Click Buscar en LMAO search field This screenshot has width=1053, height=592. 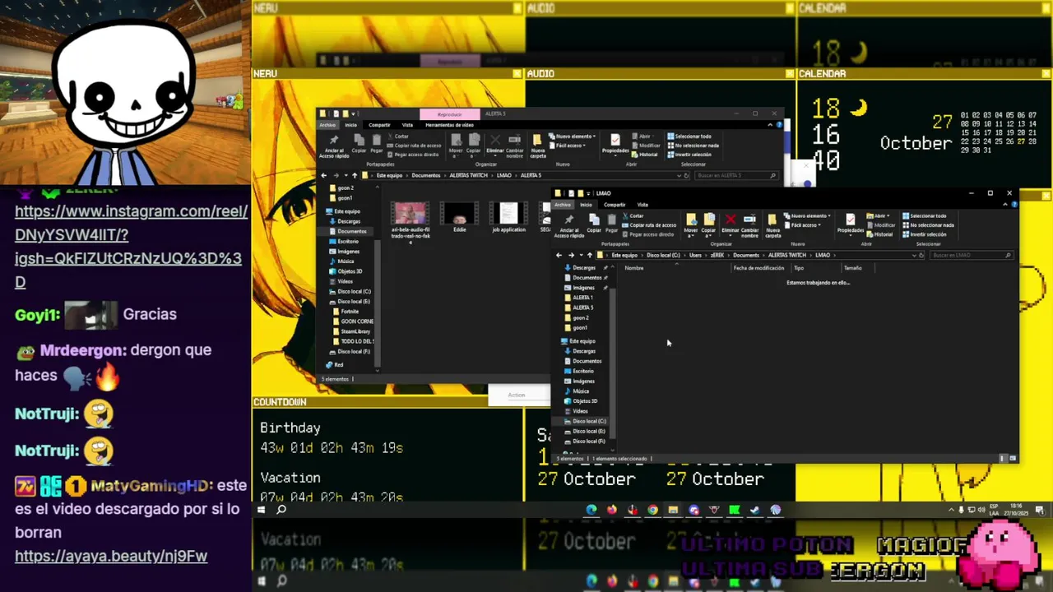click(x=971, y=255)
